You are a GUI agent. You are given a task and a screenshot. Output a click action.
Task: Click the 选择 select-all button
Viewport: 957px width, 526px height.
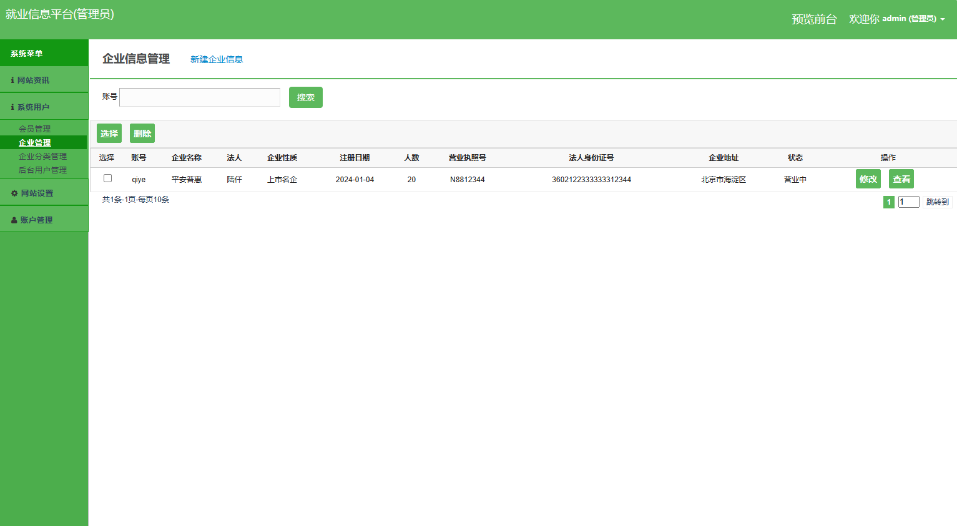click(109, 134)
